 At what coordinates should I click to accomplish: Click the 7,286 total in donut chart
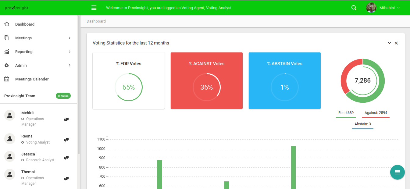pos(363,80)
